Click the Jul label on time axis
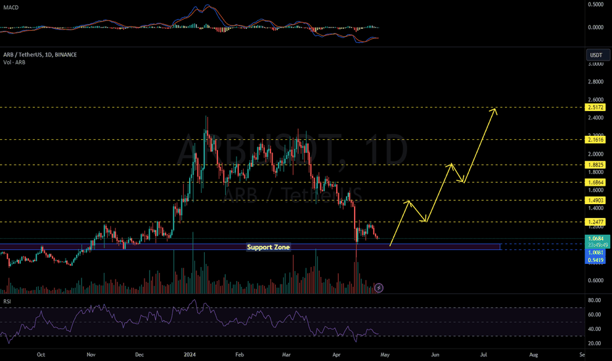The image size is (612, 361). tap(483, 354)
